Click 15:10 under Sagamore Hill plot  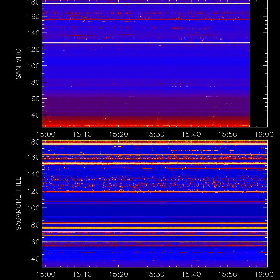[x=82, y=274]
